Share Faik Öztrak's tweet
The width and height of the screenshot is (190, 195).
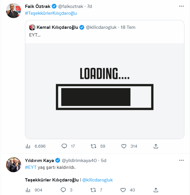[156, 146]
